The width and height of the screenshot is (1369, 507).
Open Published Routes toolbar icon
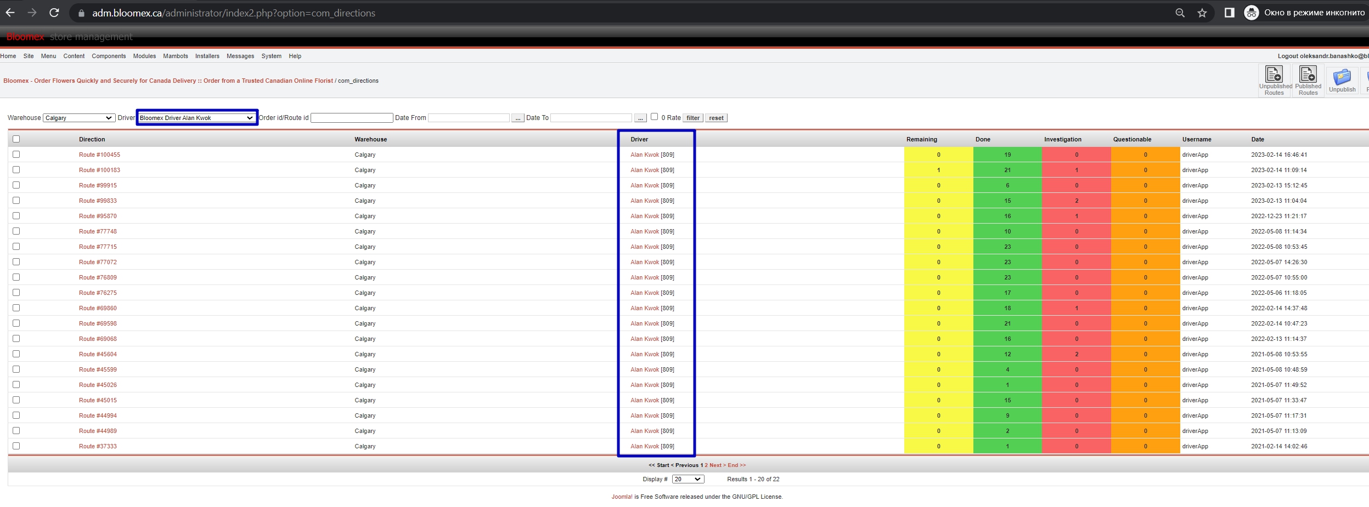click(x=1308, y=81)
